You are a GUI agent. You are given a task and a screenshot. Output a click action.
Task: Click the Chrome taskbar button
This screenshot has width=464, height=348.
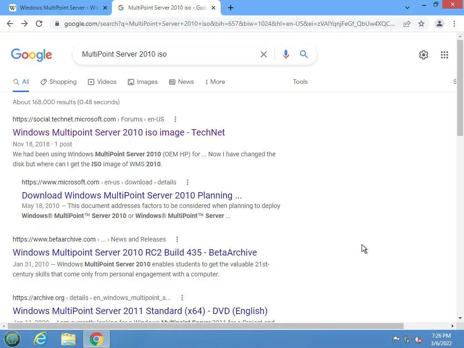click(97, 339)
